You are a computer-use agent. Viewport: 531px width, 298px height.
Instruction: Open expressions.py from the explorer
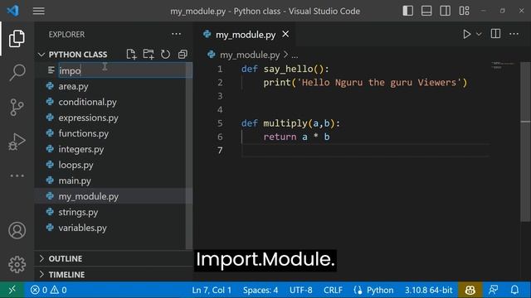point(89,118)
